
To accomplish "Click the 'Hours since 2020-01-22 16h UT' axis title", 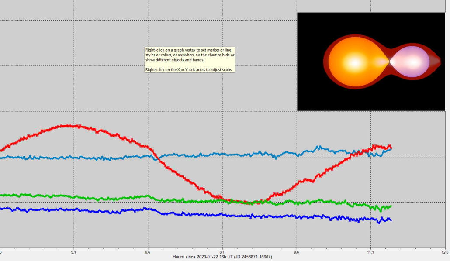I will click(x=222, y=257).
